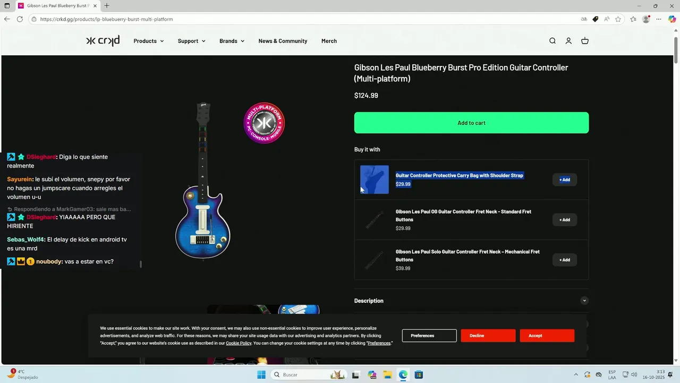Add Solo Mechanical Fret Neck
680x383 pixels.
click(x=564, y=260)
